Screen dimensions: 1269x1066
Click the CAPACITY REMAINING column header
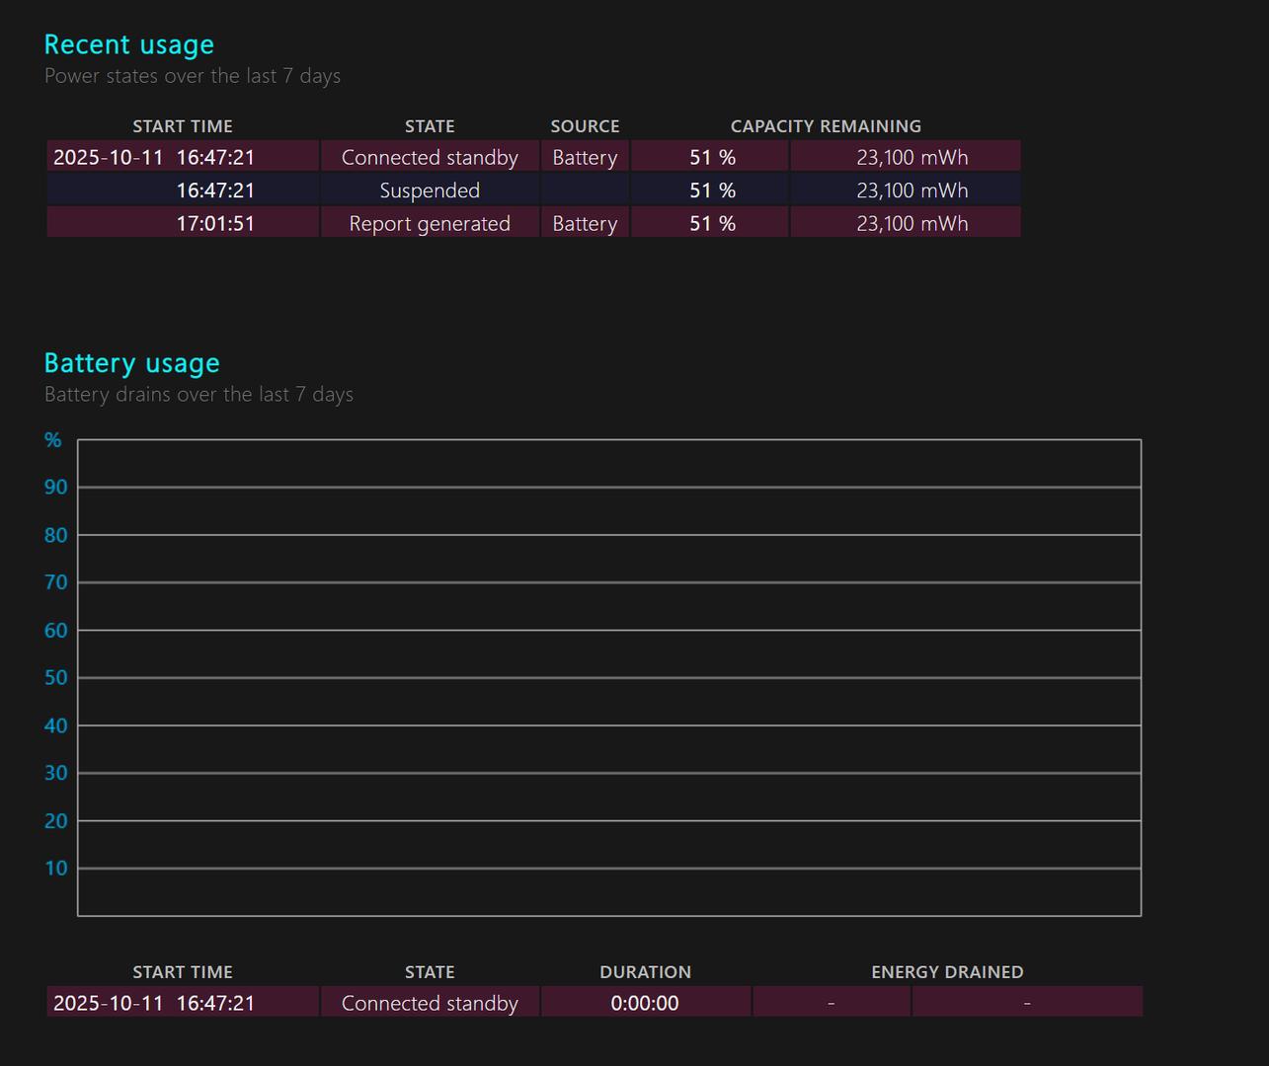[826, 126]
